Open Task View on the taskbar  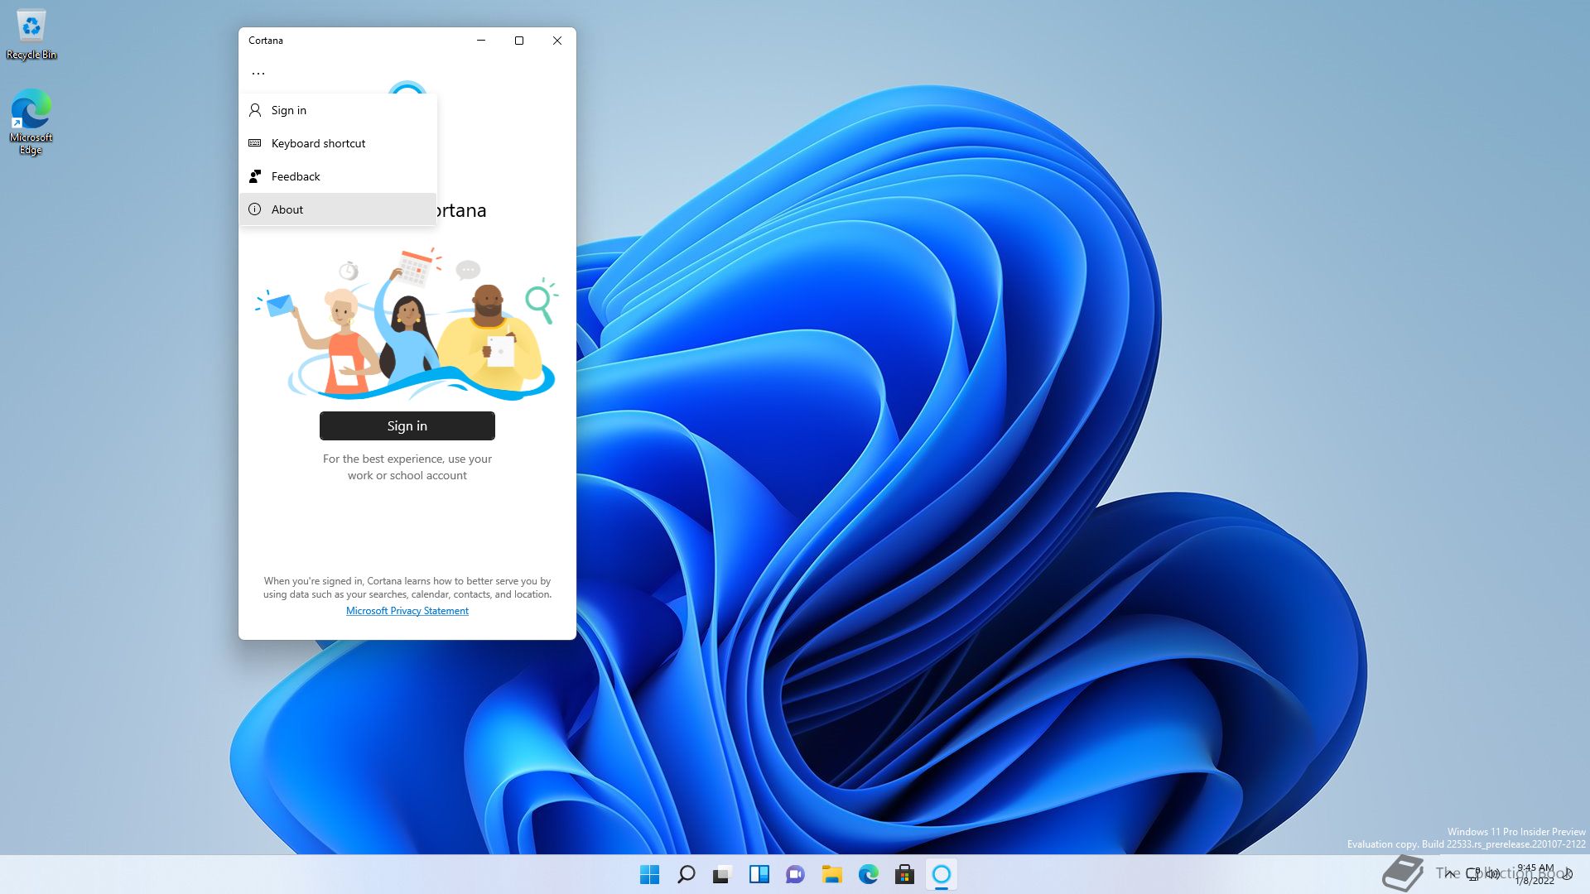[x=722, y=874]
